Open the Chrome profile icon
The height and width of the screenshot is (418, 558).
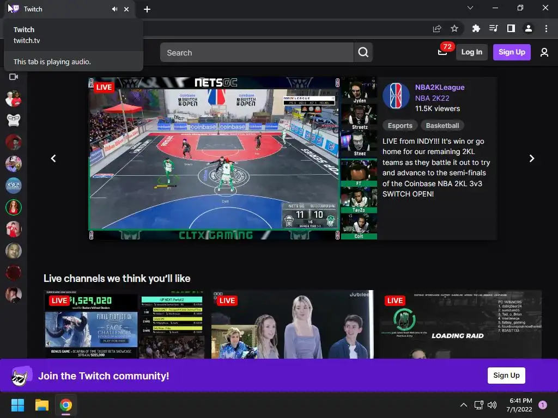point(529,28)
